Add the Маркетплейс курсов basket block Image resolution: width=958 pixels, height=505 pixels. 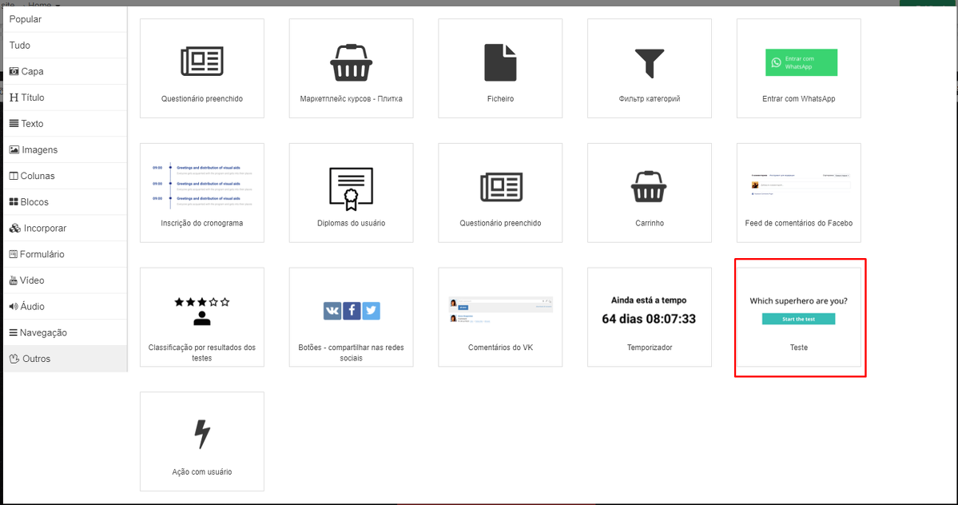tap(351, 62)
